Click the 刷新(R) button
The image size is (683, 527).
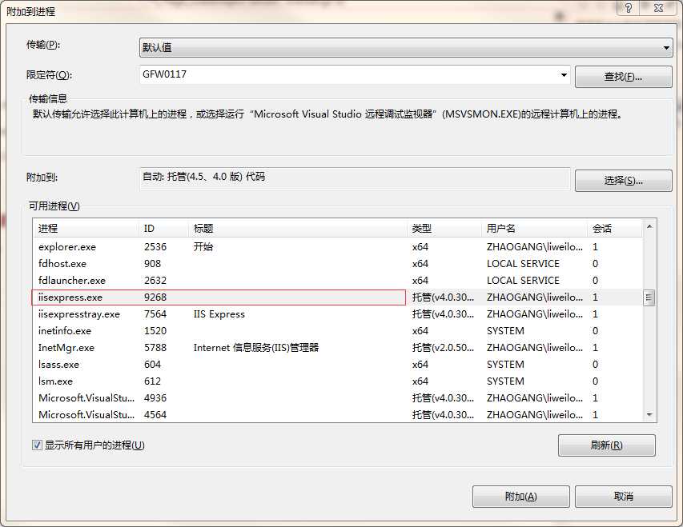[x=606, y=445]
